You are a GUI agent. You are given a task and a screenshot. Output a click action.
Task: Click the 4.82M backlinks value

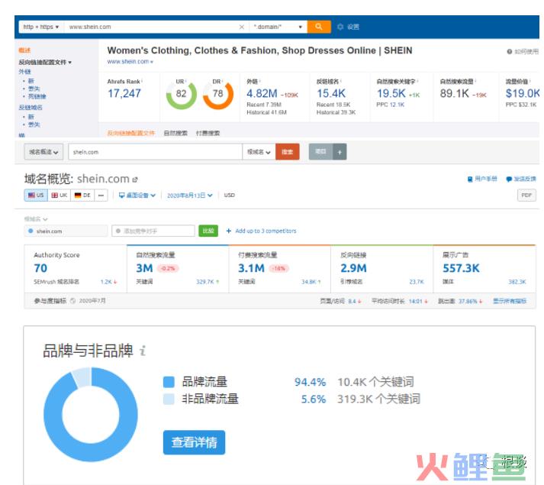tap(262, 93)
